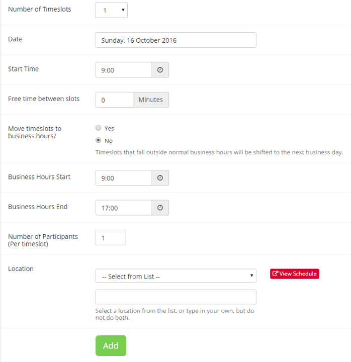Click the Business Hours End 17:00 field
Viewport: 351px width, 362px height.
click(x=124, y=208)
